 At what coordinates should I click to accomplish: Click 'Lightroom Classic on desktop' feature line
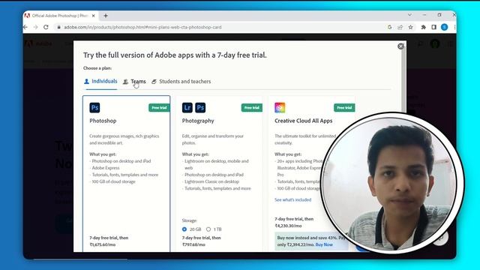pyautogui.click(x=211, y=181)
